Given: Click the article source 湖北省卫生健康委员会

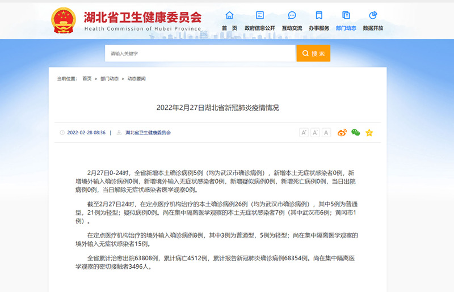Looking at the screenshot, I should coord(148,133).
